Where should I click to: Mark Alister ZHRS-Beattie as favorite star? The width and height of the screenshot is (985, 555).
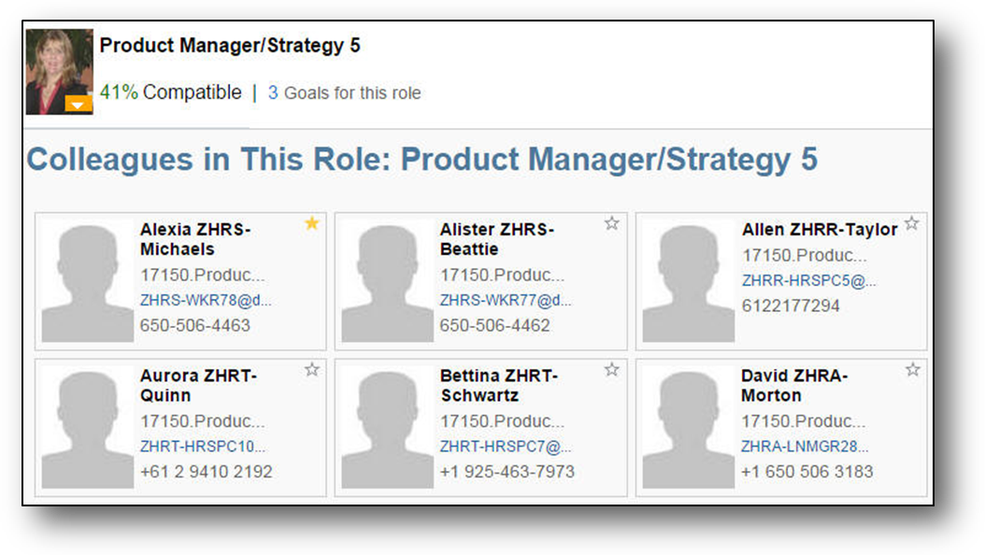[612, 223]
